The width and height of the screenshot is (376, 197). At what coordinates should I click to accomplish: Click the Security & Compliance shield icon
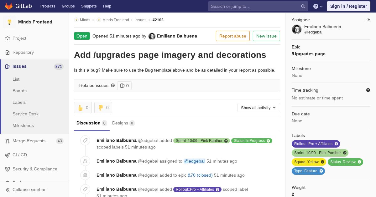8,169
